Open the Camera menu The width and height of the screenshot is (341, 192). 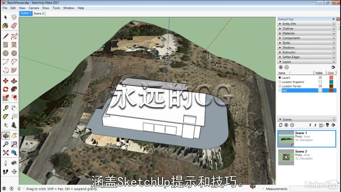coord(34,8)
